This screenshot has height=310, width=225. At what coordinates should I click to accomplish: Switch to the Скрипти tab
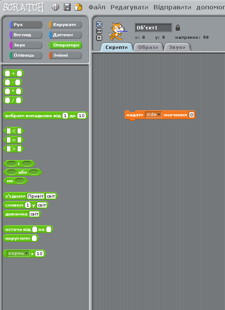point(117,47)
